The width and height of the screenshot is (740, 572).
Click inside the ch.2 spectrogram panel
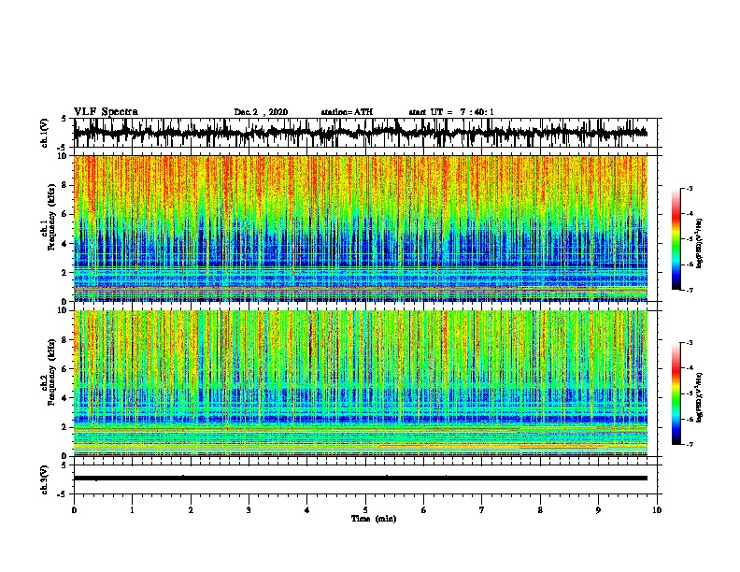pyautogui.click(x=361, y=383)
